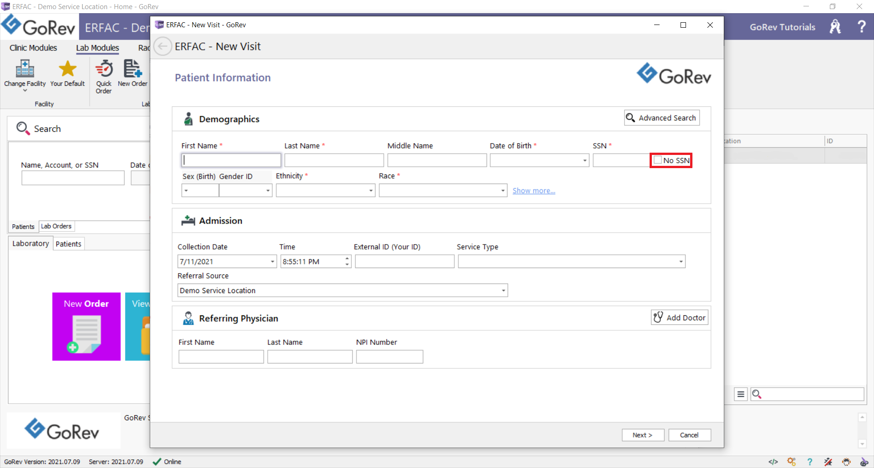Open orange gears settings status icon
Screen dimensions: 874x468
(792, 462)
